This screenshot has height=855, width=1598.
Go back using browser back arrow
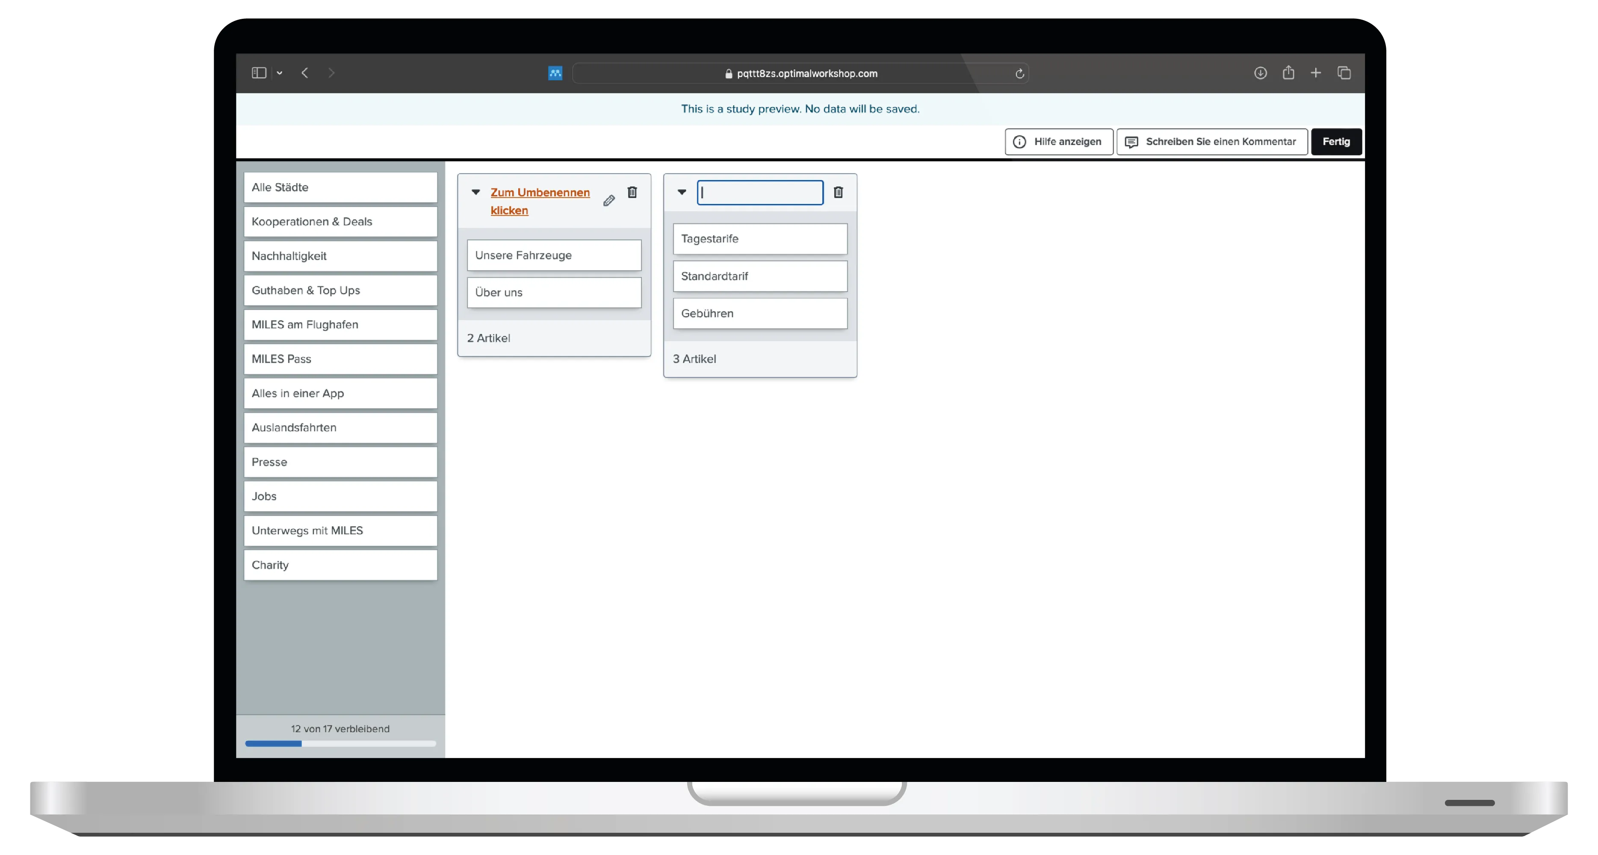coord(304,73)
